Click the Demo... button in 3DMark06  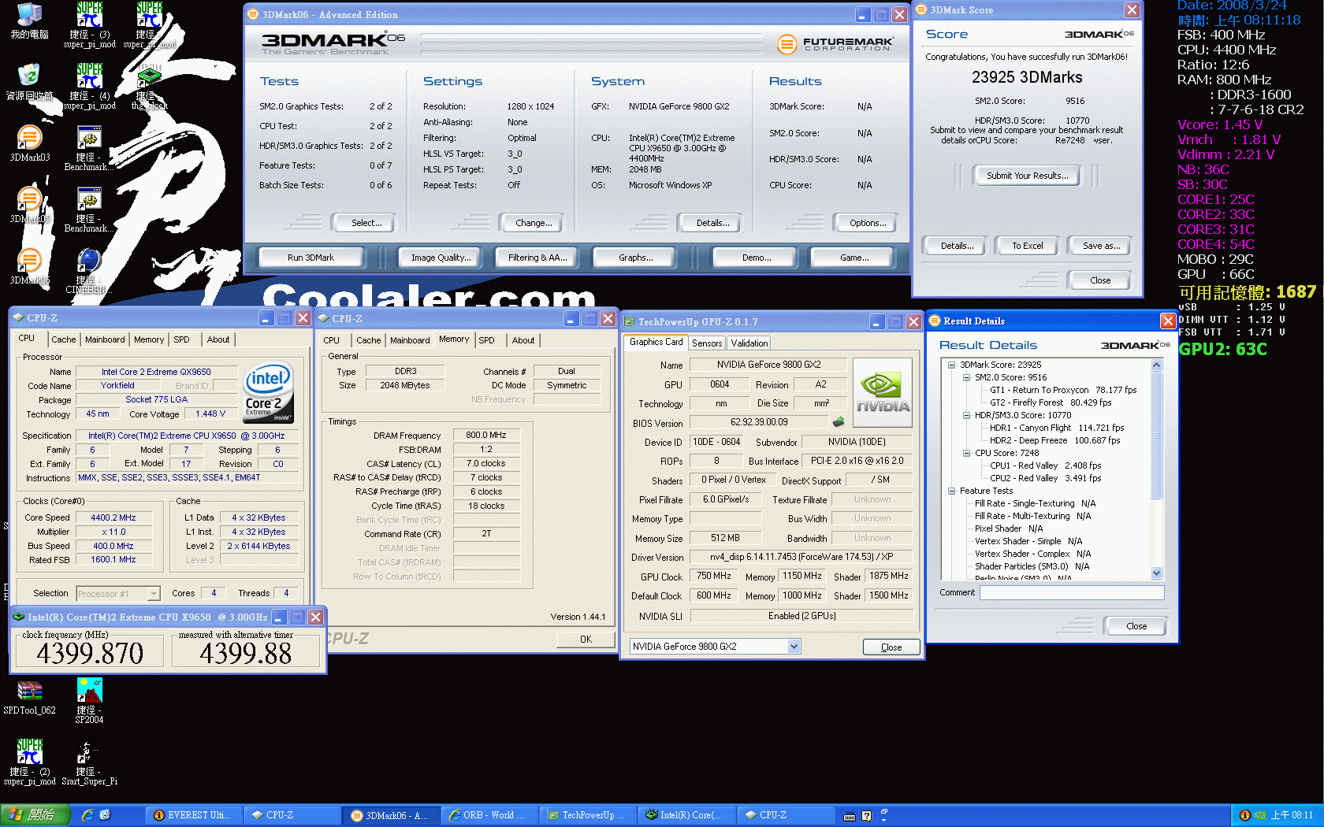(x=757, y=258)
